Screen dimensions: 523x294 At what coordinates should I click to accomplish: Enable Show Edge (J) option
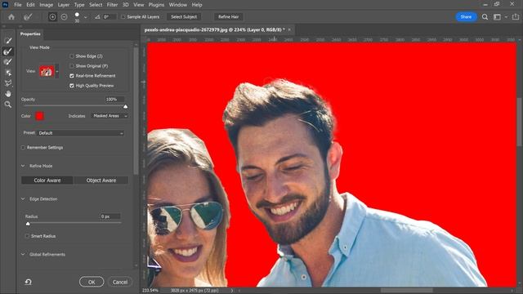(72, 56)
